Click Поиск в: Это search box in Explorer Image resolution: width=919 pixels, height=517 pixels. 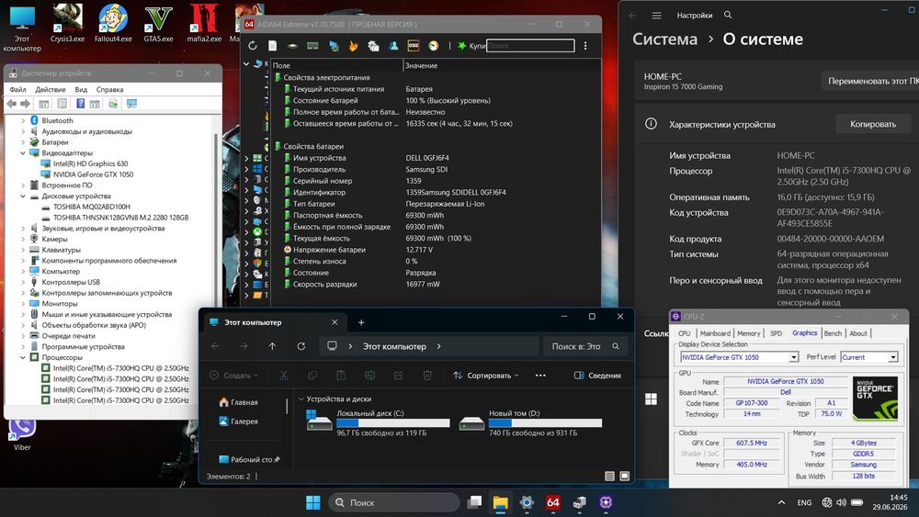coord(584,346)
